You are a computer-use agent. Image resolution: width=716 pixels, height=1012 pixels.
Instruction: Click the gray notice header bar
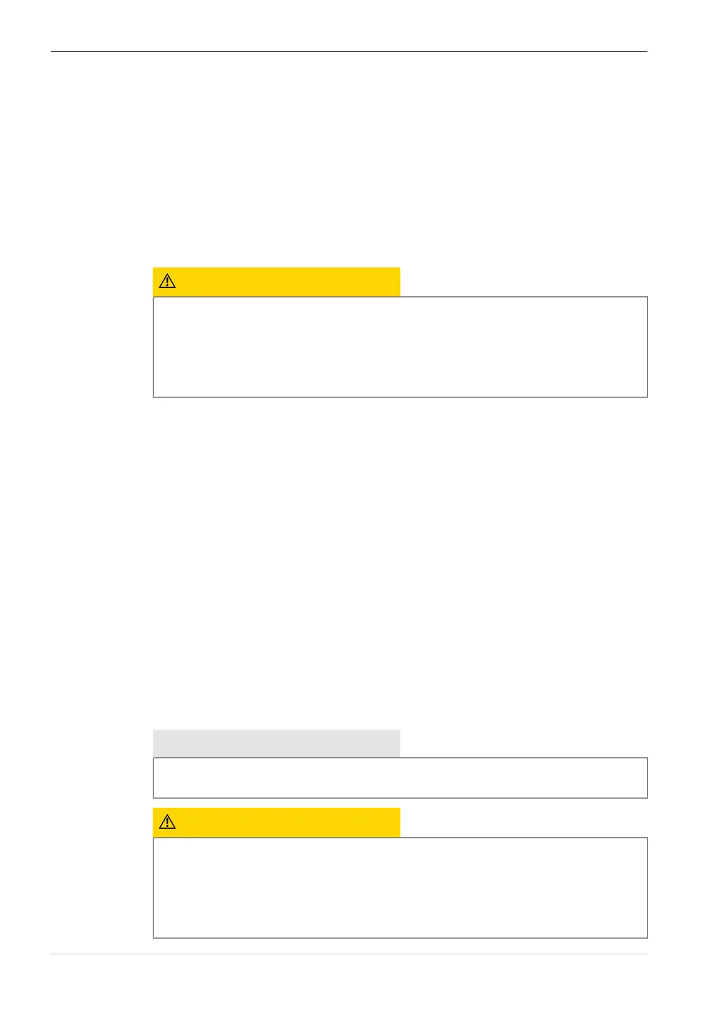277,743
